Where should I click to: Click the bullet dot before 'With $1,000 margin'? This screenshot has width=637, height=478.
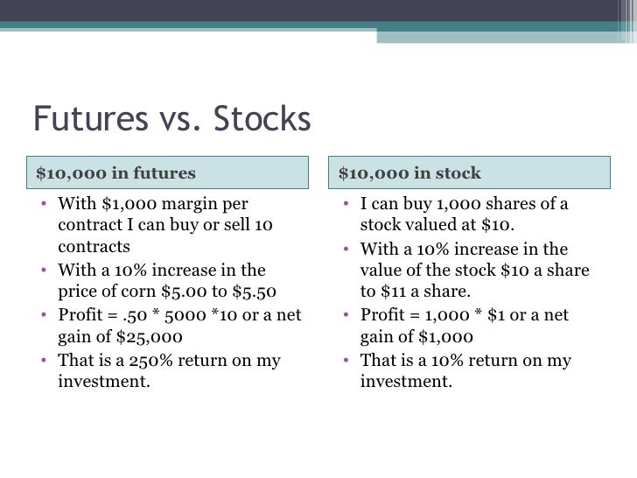click(x=44, y=203)
